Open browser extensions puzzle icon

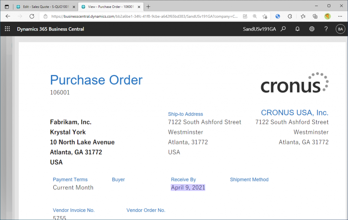290,16
